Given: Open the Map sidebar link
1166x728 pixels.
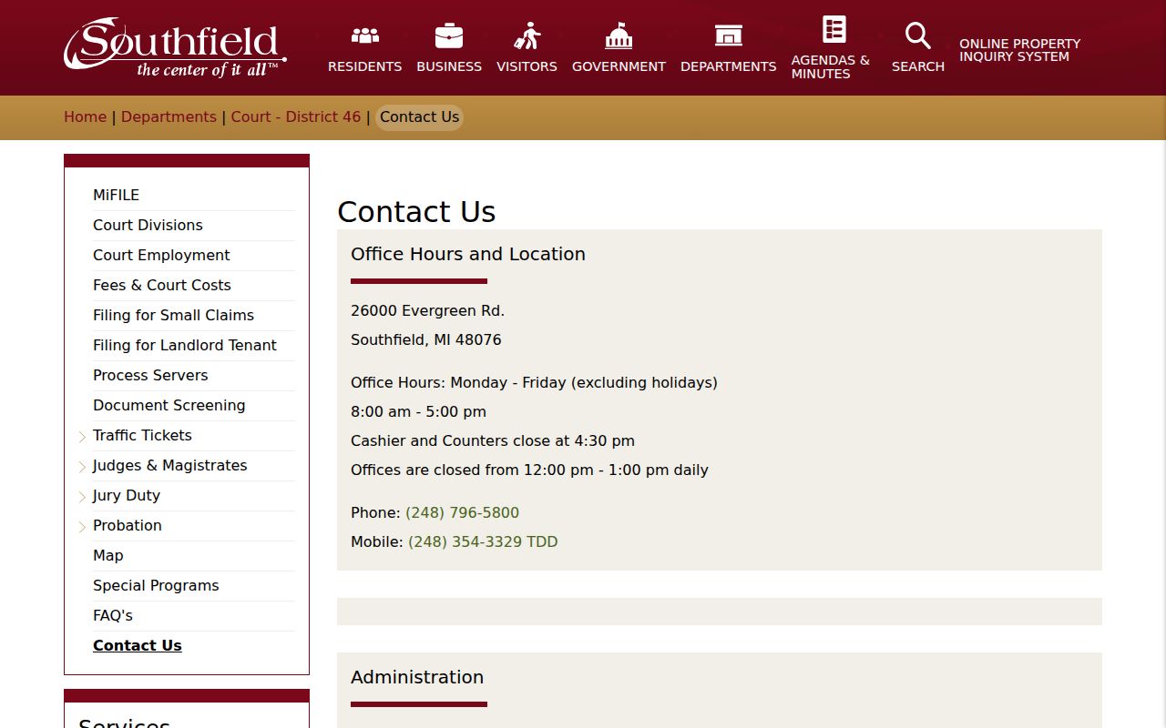Looking at the screenshot, I should click(x=108, y=556).
